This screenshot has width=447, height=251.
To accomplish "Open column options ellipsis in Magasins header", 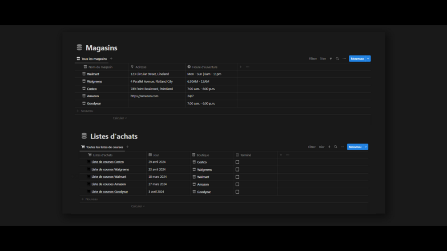I will pos(248,67).
